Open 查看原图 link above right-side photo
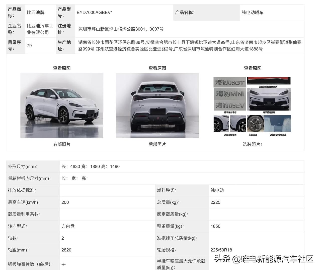This screenshot has width=321, height=270. 62,68
